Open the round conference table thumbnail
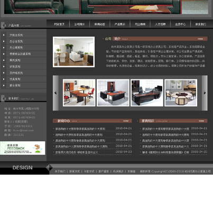This screenshot has width=213, height=208. 181,93
